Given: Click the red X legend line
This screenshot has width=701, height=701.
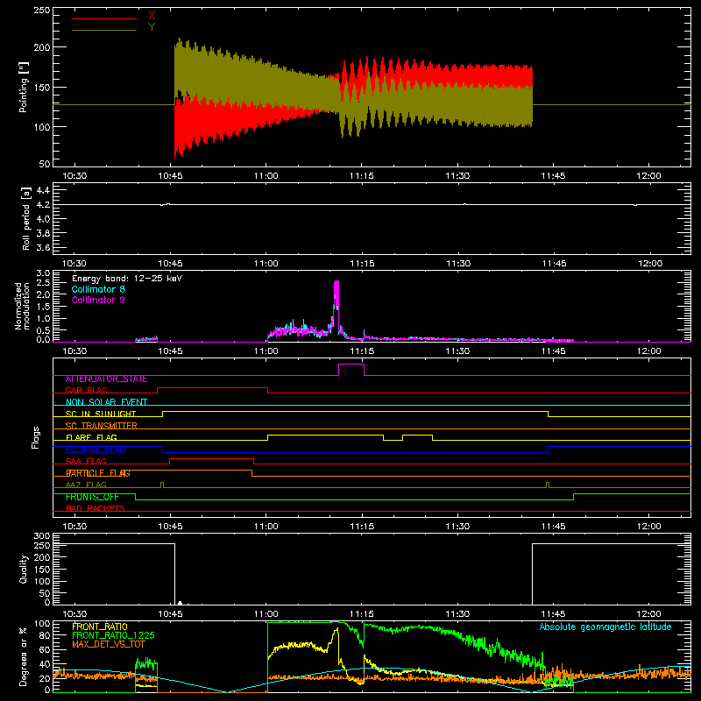Looking at the screenshot, I should (103, 18).
